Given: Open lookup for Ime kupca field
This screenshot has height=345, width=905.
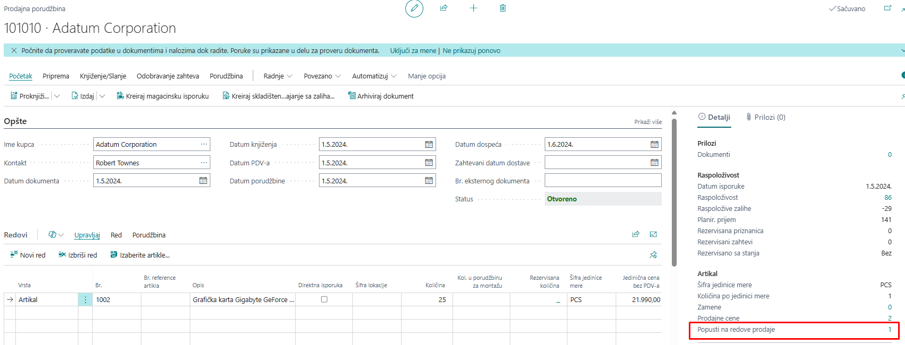Looking at the screenshot, I should 203,145.
